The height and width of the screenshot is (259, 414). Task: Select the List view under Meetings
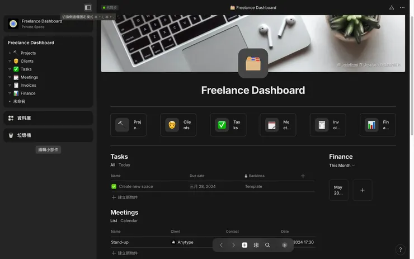[x=114, y=221]
